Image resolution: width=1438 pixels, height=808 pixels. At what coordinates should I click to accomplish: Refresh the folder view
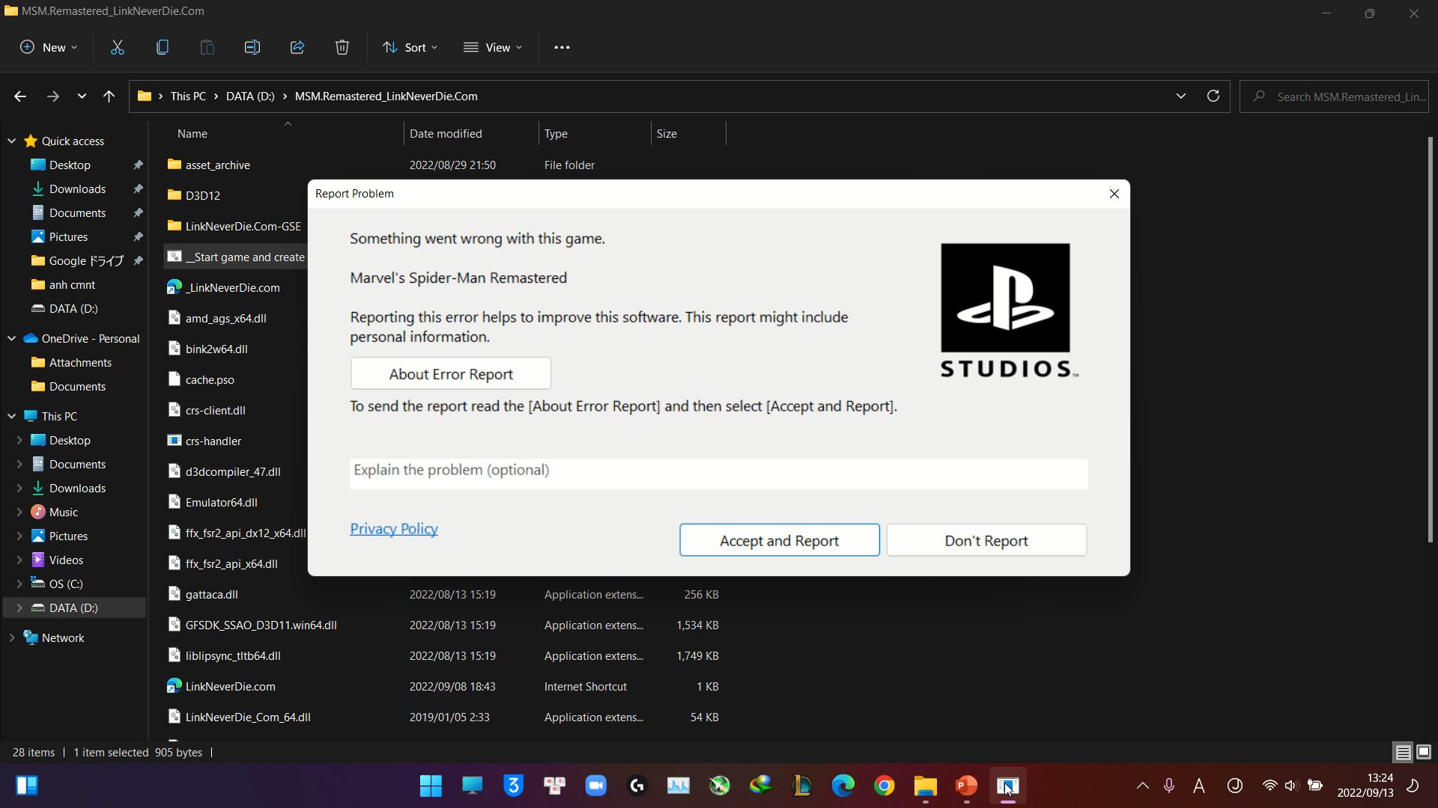(1213, 96)
